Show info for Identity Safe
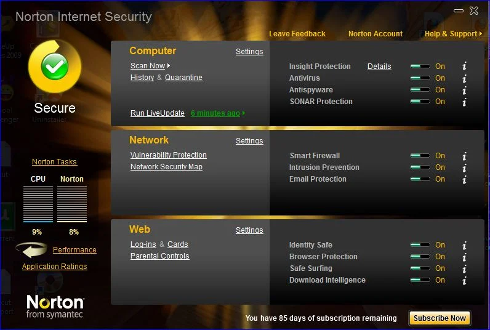 [464, 245]
